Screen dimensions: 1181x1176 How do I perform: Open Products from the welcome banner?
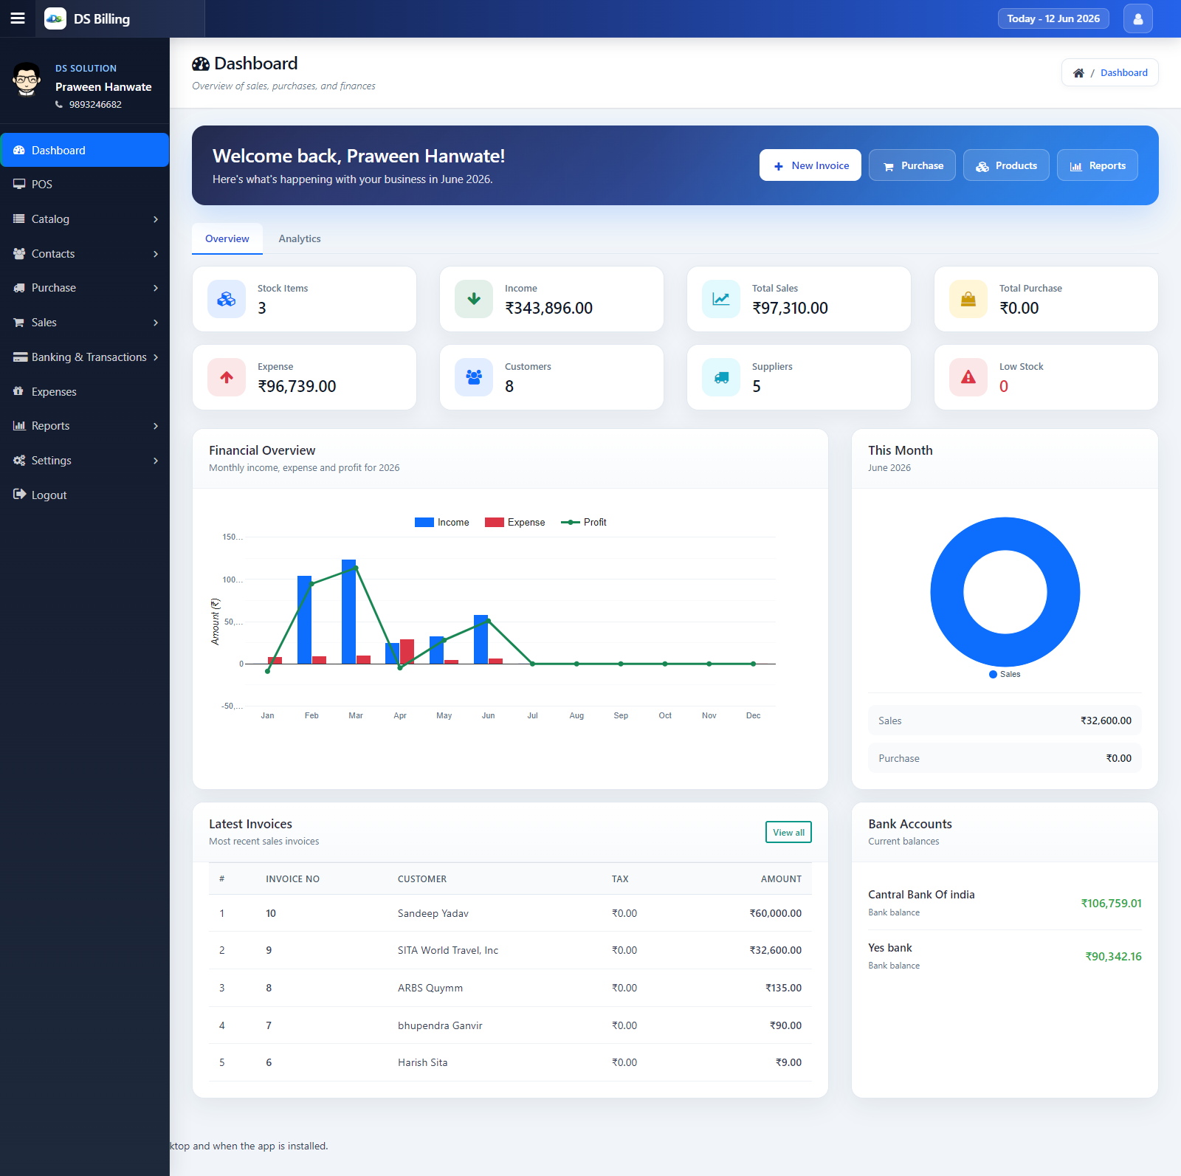1006,165
